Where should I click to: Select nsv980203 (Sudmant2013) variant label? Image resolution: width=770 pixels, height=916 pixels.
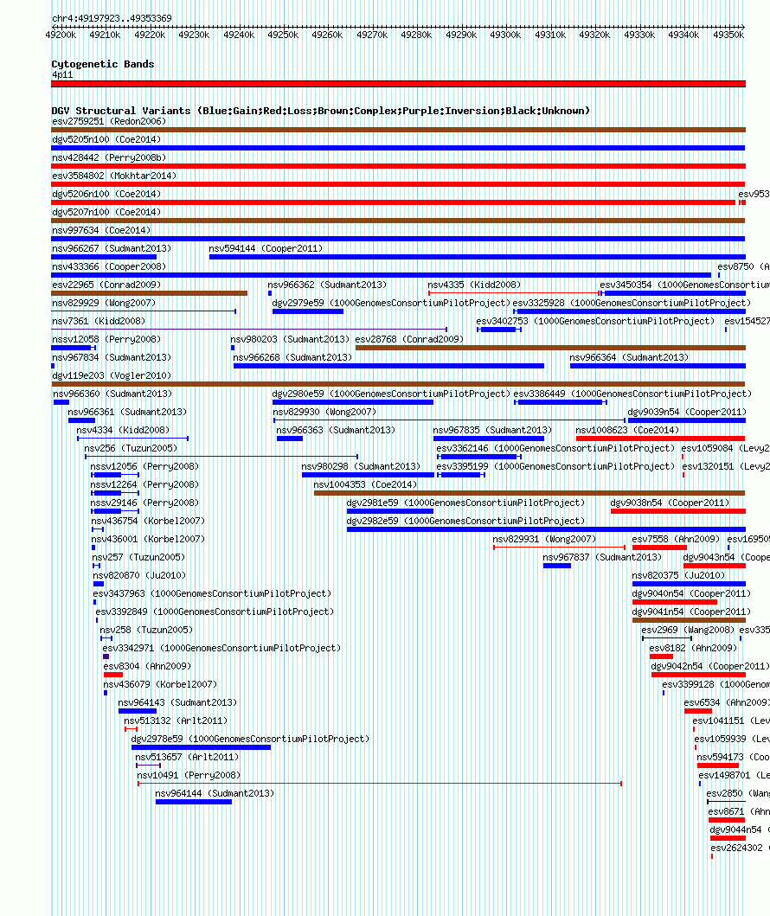[x=290, y=339]
